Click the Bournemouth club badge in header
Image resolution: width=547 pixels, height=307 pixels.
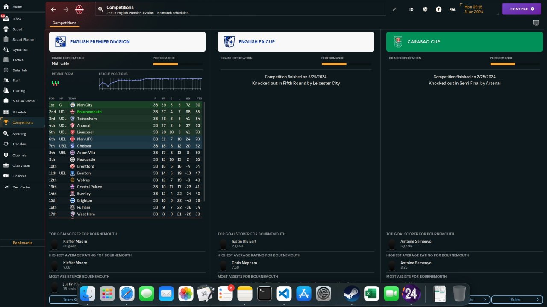(79, 9)
